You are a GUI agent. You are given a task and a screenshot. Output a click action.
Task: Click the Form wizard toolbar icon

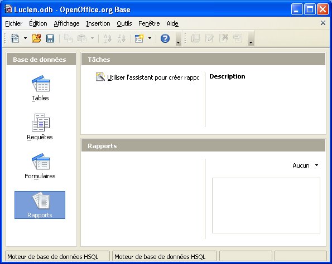click(139, 38)
